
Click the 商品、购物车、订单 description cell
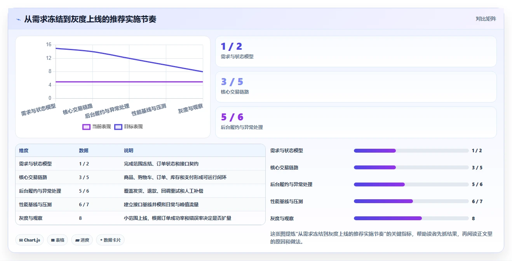click(175, 177)
